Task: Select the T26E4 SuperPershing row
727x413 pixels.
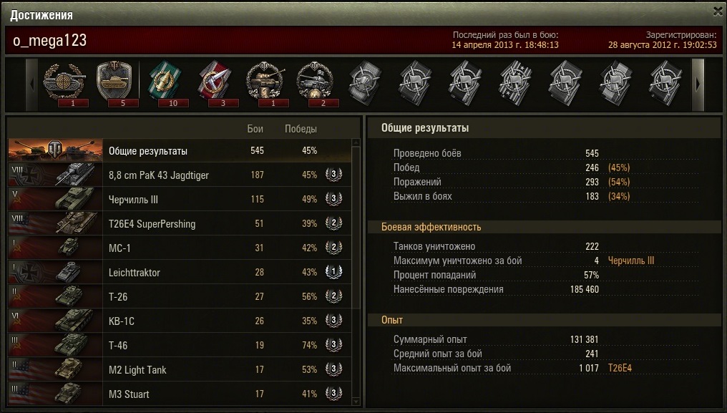Action: click(x=180, y=223)
